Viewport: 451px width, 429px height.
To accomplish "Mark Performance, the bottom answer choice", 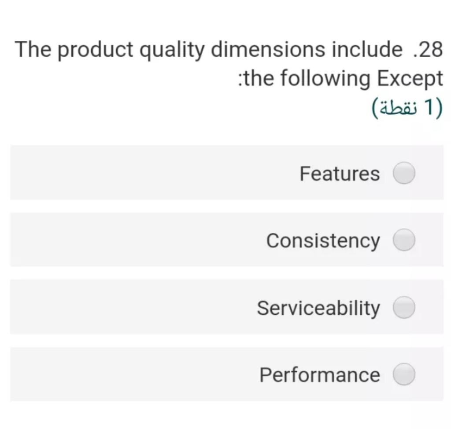I will point(404,375).
